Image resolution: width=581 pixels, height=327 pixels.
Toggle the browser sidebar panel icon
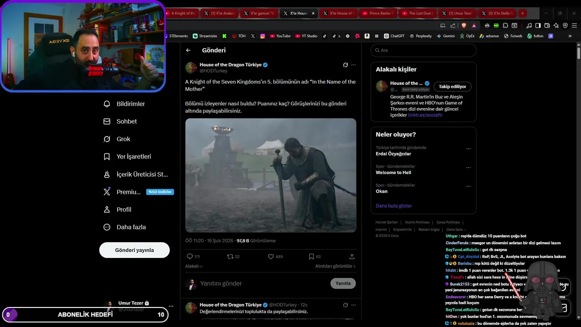[x=537, y=25]
